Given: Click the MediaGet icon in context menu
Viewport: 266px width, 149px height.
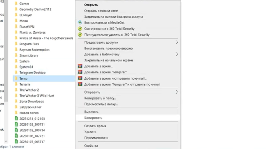Looking at the screenshot, I should click(80, 22).
